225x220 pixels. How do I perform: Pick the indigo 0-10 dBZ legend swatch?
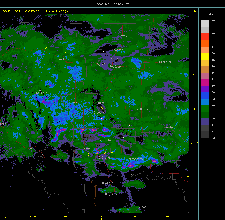tap(205, 122)
